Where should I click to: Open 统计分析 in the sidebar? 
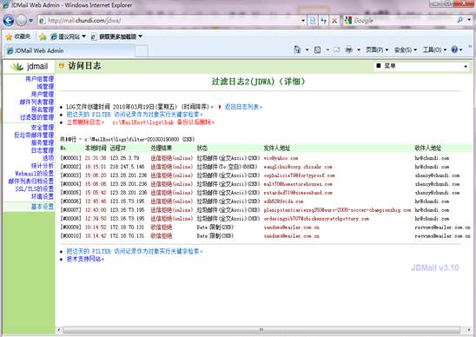click(43, 166)
